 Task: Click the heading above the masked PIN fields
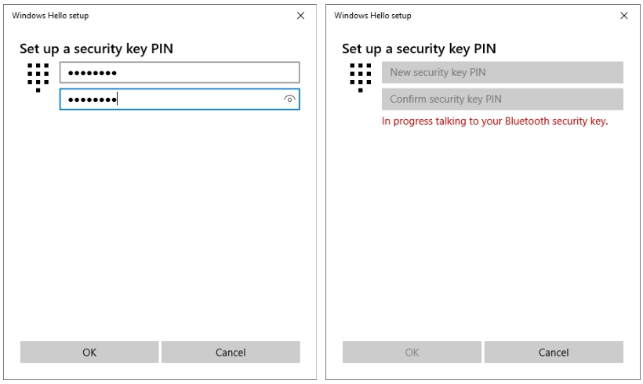click(x=96, y=49)
